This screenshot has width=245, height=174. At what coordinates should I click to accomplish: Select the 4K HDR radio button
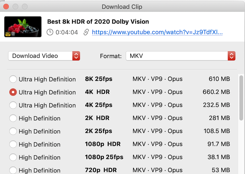click(13, 92)
